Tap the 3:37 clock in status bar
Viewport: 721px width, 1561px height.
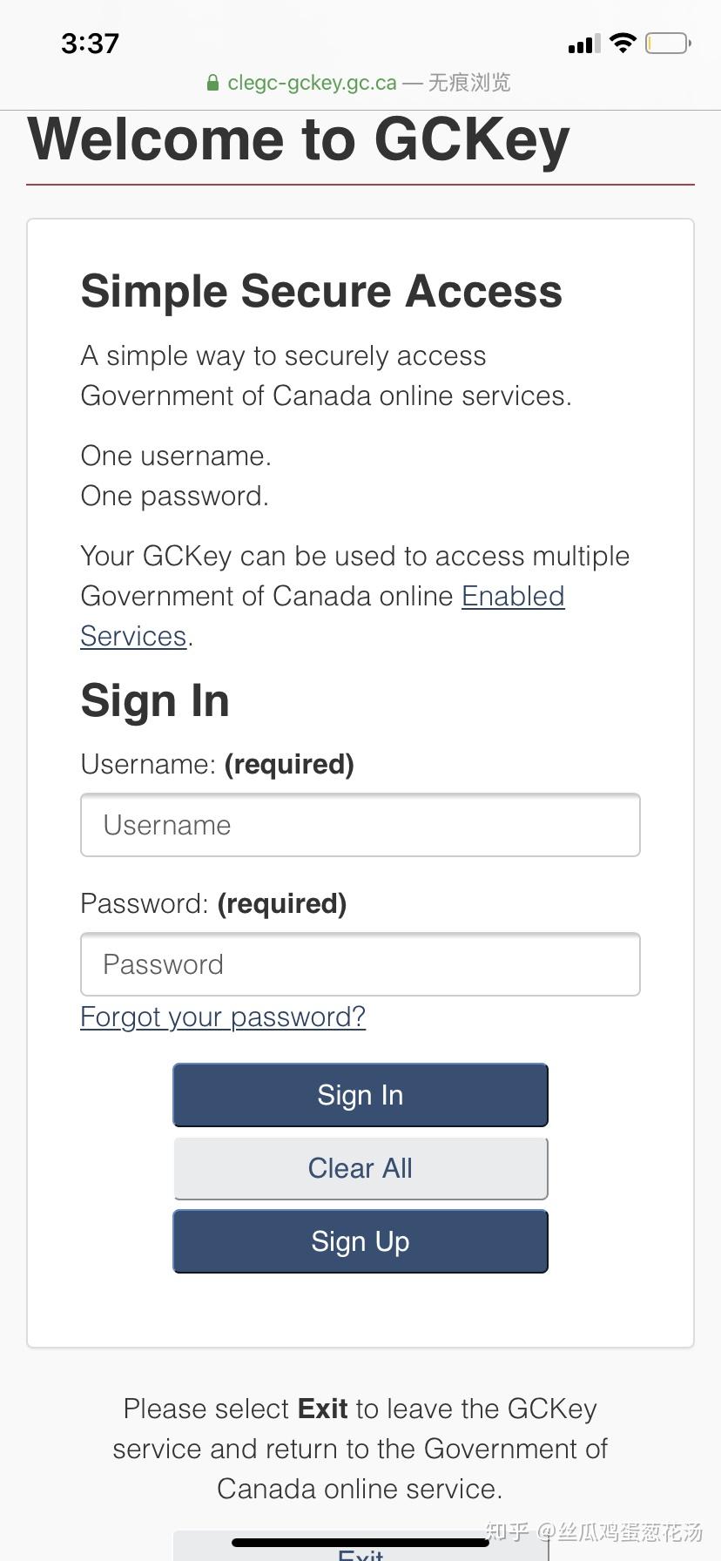pyautogui.click(x=90, y=44)
